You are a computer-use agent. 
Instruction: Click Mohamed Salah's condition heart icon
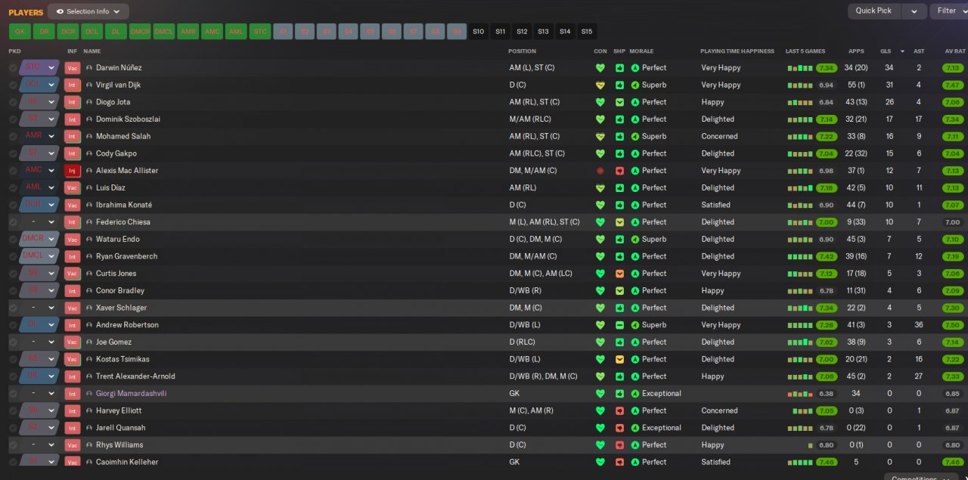coord(600,136)
